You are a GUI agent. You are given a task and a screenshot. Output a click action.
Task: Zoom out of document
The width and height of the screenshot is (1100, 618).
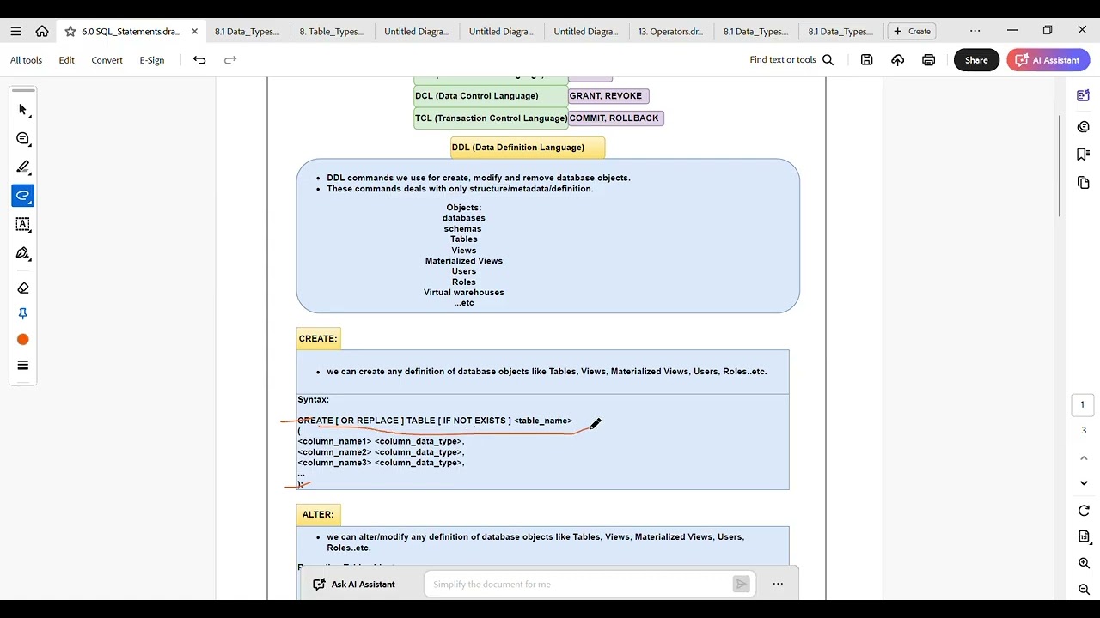(x=1084, y=590)
